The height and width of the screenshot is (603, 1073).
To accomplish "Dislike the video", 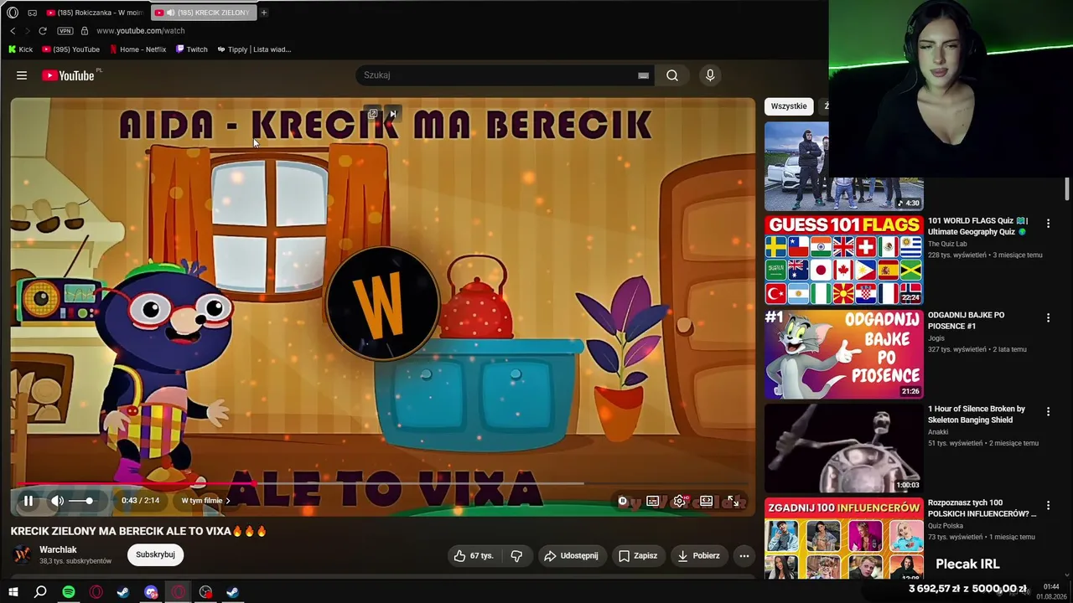I will [516, 555].
